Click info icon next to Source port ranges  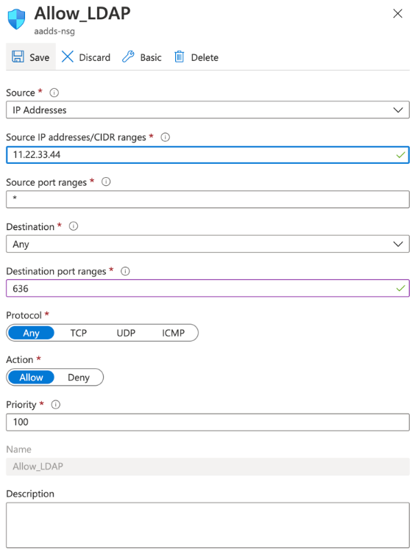click(x=106, y=182)
